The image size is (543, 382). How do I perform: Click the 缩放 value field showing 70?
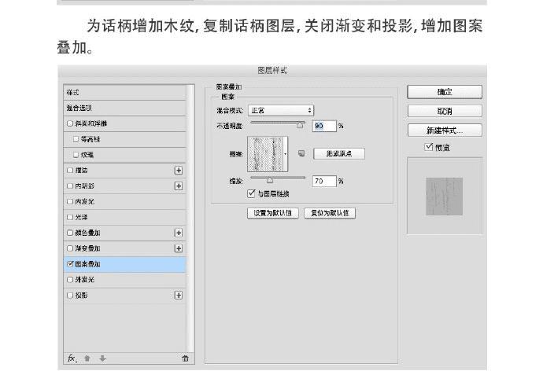click(324, 181)
